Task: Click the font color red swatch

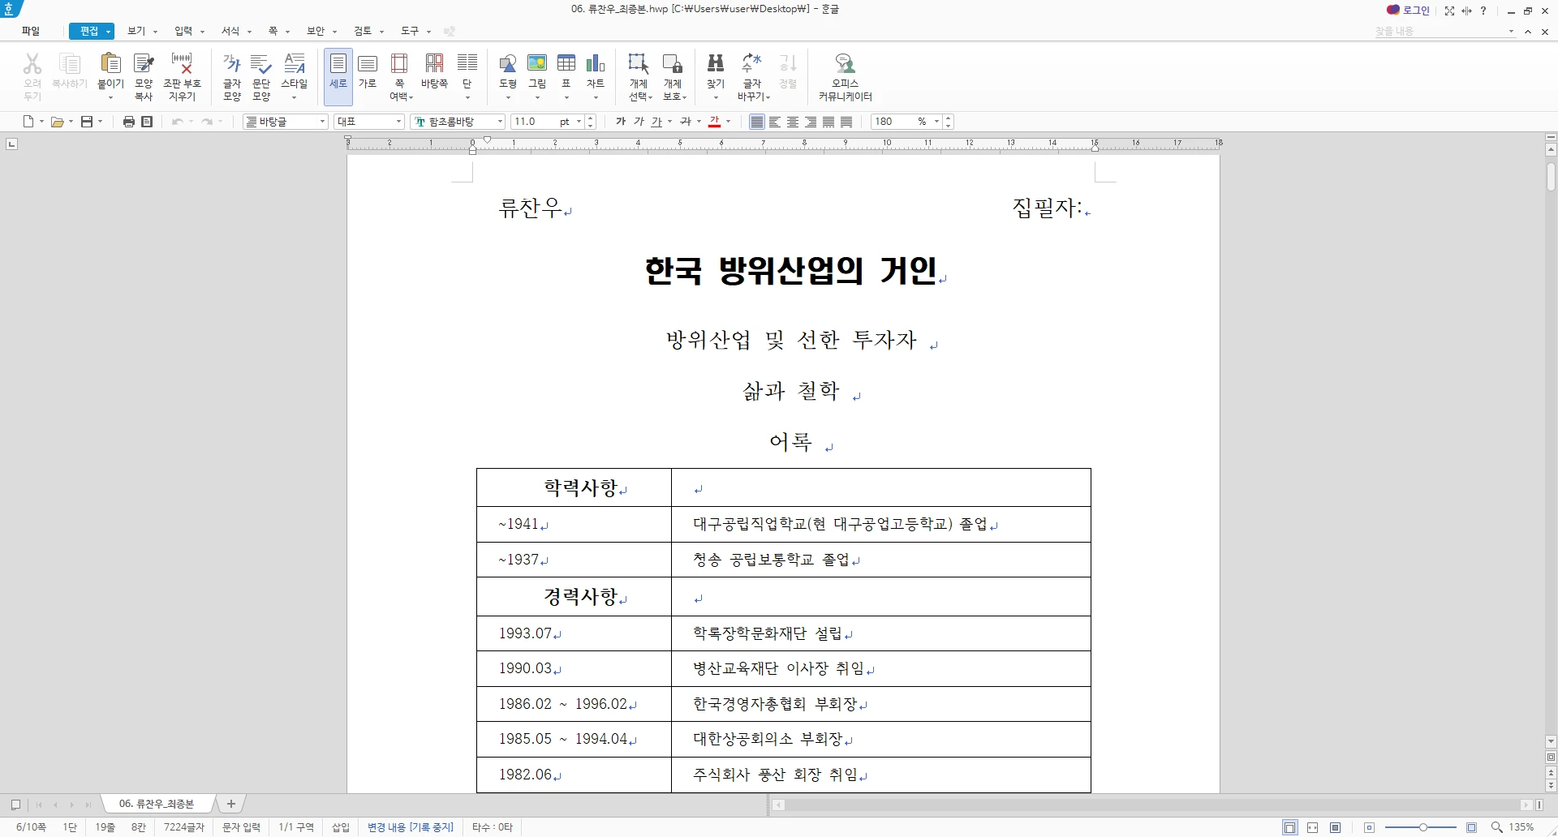Action: [x=715, y=122]
